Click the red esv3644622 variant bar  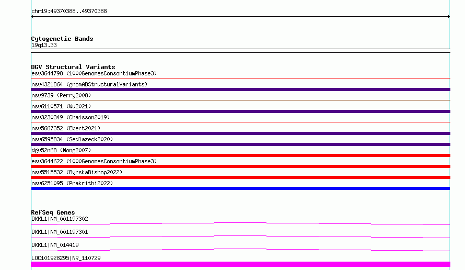[240, 166]
